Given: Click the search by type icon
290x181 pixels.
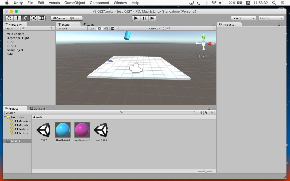Looking at the screenshot, I should click(201, 112).
